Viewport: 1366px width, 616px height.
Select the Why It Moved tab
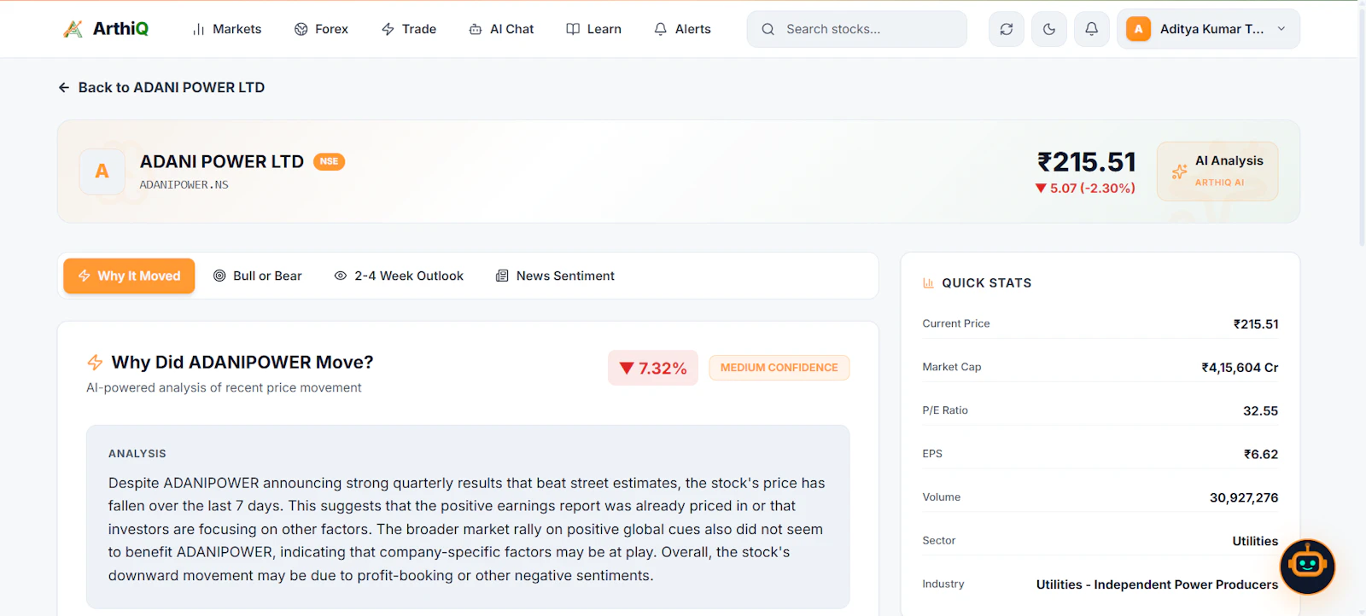(x=129, y=276)
